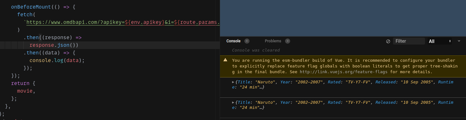466x120 pixels.
Task: Click the Console tab message count badge
Action: 247,41
